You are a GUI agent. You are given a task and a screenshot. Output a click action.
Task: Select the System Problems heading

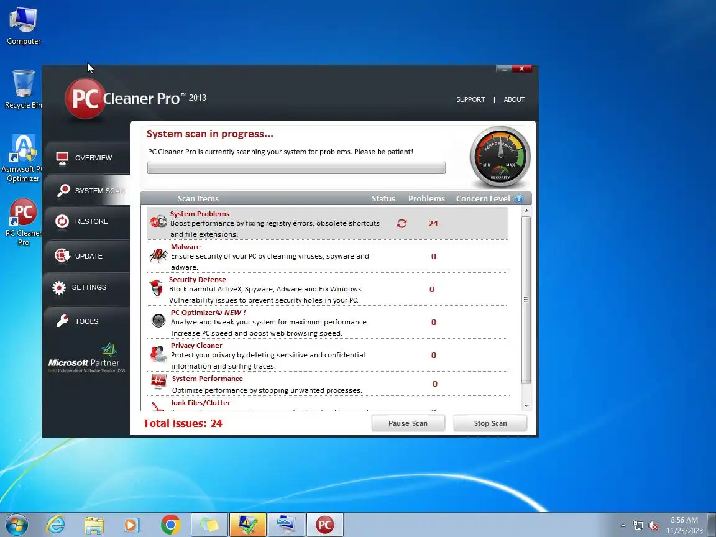coord(200,214)
